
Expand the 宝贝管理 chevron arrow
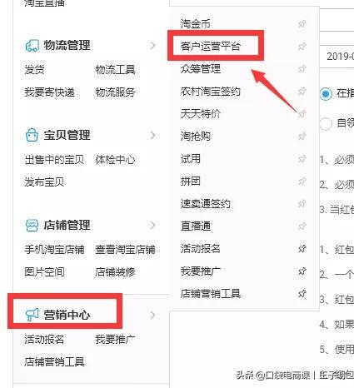click(152, 136)
